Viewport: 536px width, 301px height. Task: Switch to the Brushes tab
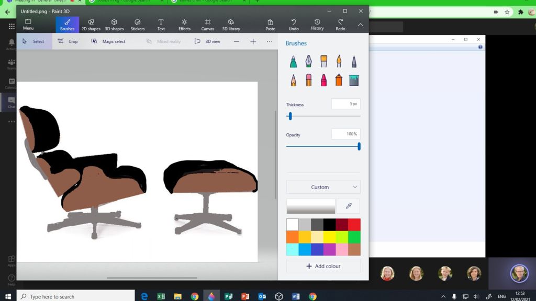[68, 25]
